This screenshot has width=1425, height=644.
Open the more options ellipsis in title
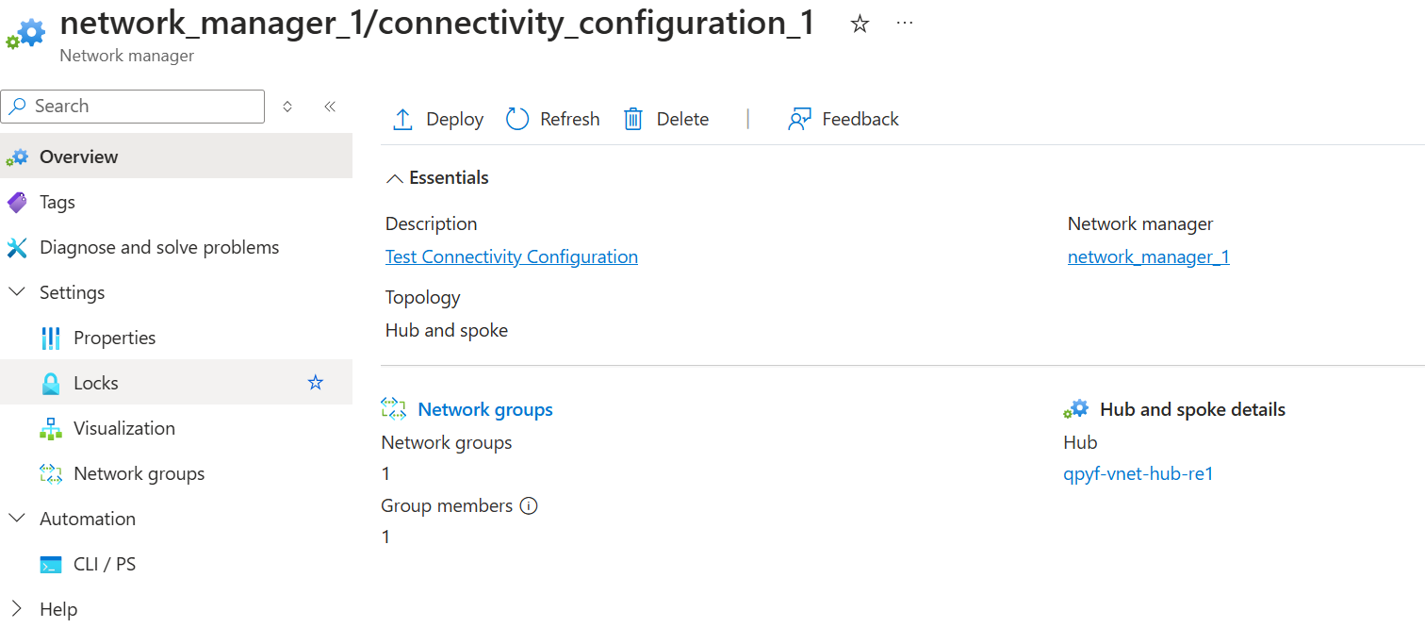point(905,25)
